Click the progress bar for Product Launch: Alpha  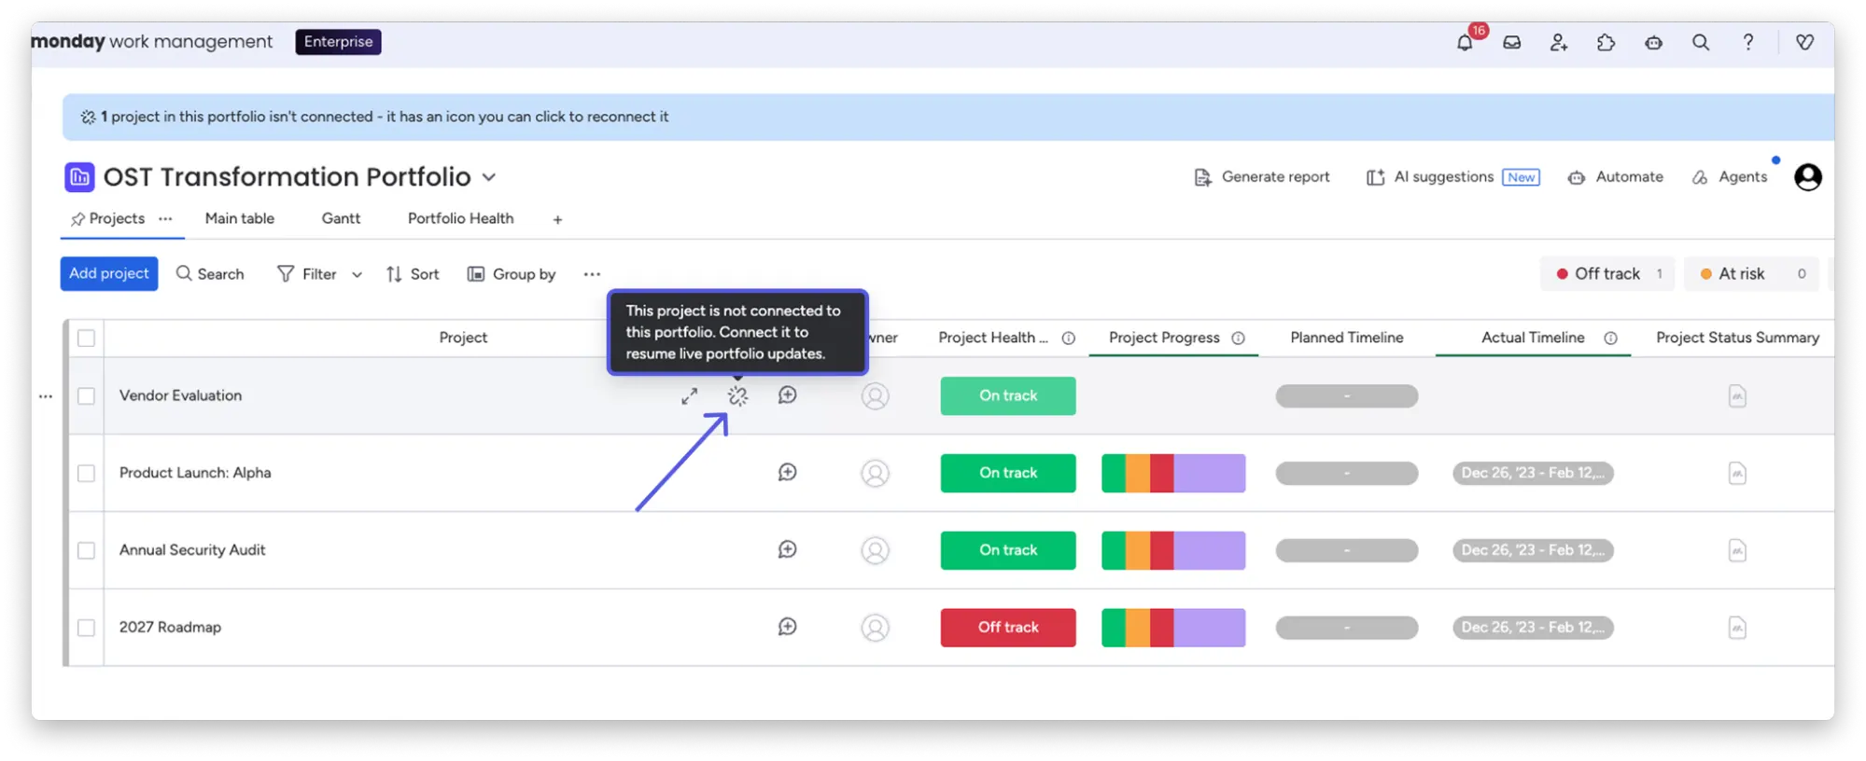(1173, 474)
